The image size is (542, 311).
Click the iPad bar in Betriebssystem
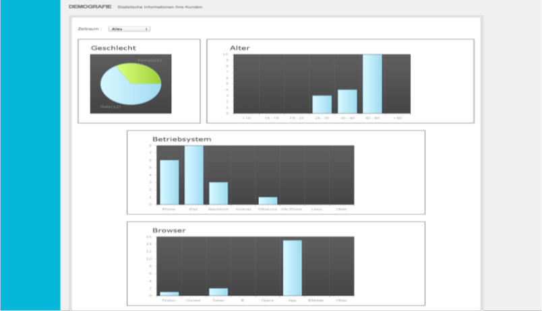pos(194,175)
